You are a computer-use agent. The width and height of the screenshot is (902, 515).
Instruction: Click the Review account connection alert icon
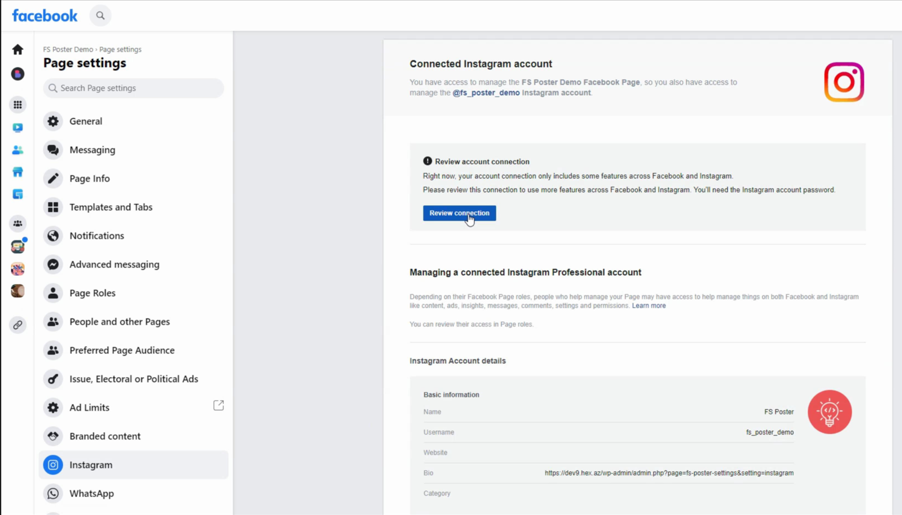click(428, 161)
